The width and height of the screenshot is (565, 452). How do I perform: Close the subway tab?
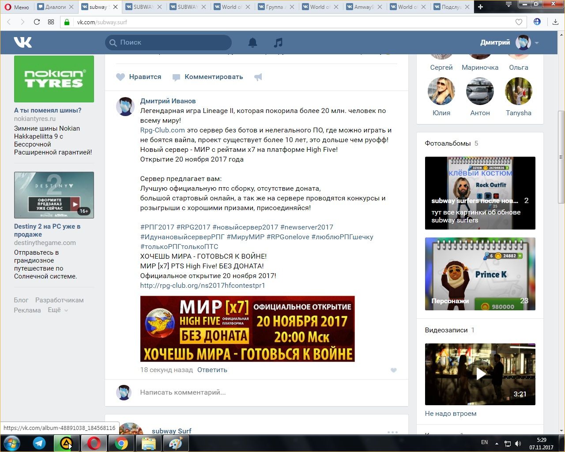(x=115, y=7)
